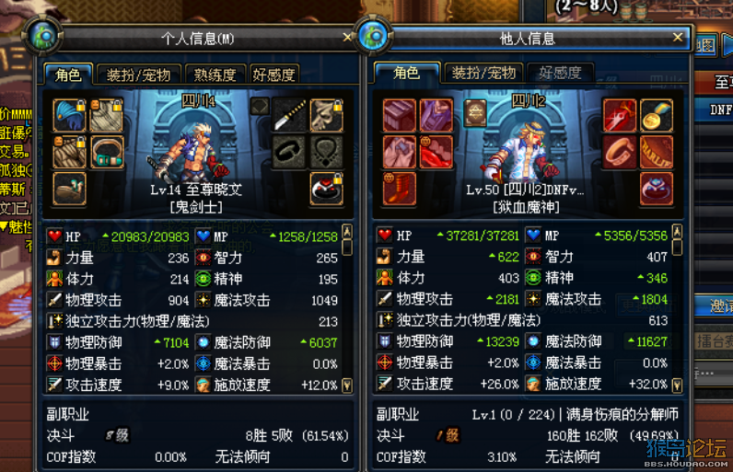Open the 熟练度 tab
Viewport: 733px width, 472px height.
215,75
